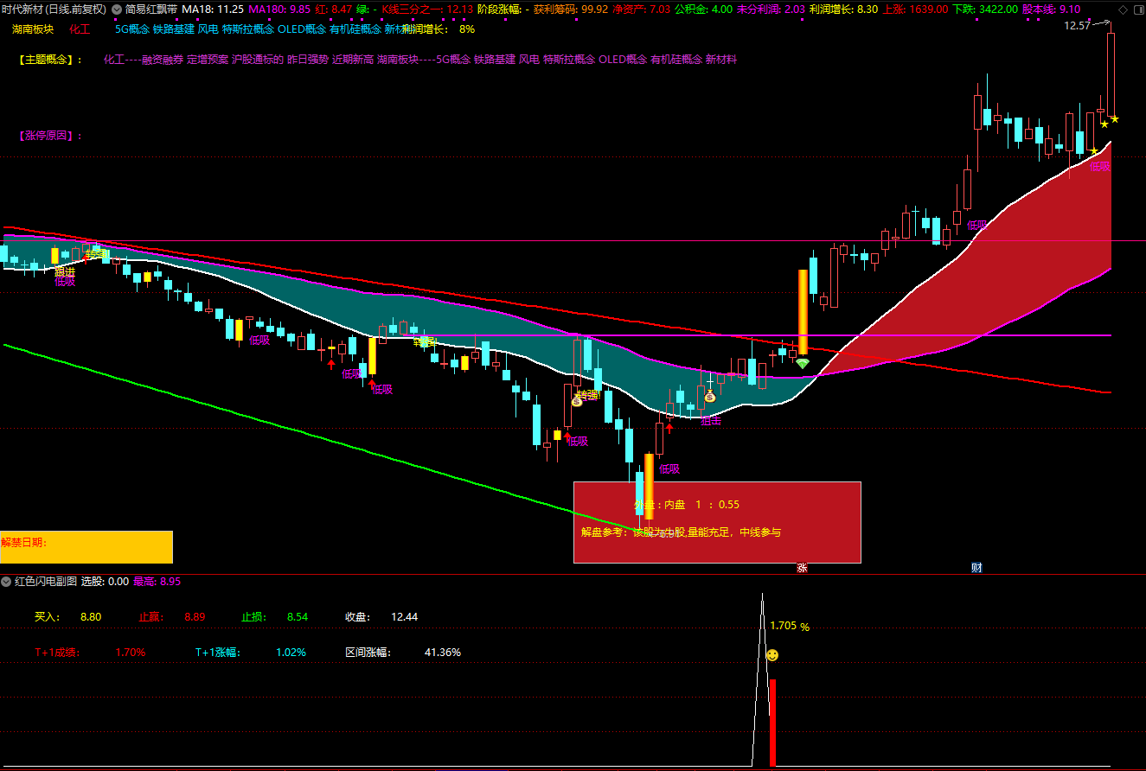
Task: Click the 上涨 1639.00 value
Action: click(914, 10)
